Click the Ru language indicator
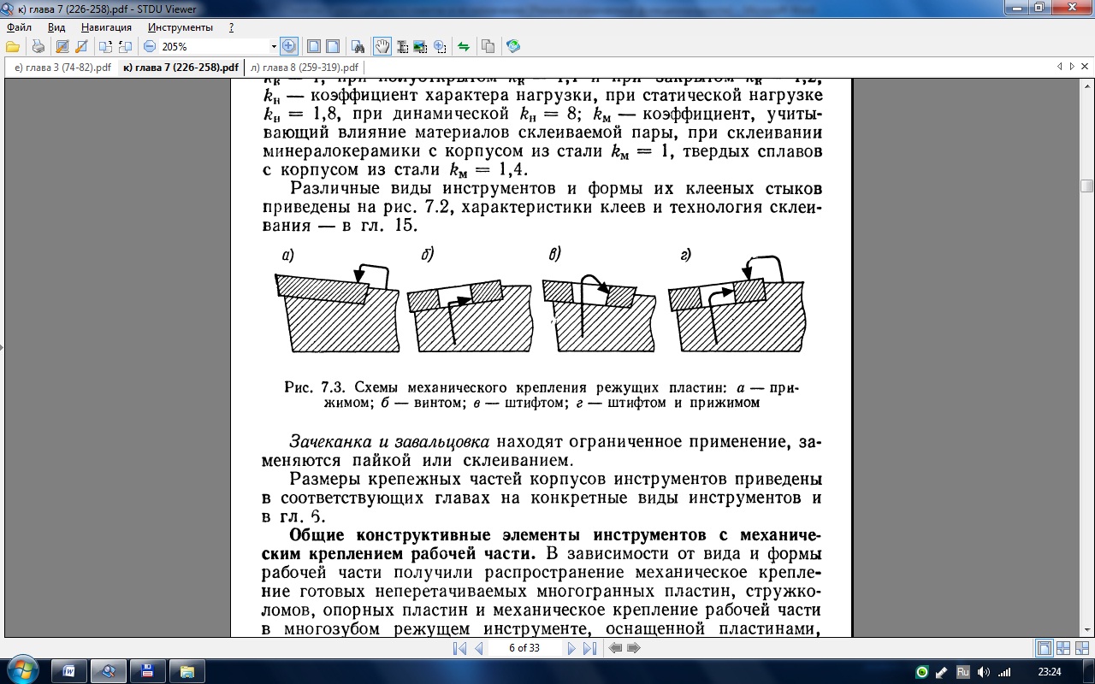This screenshot has height=684, width=1095. [962, 672]
